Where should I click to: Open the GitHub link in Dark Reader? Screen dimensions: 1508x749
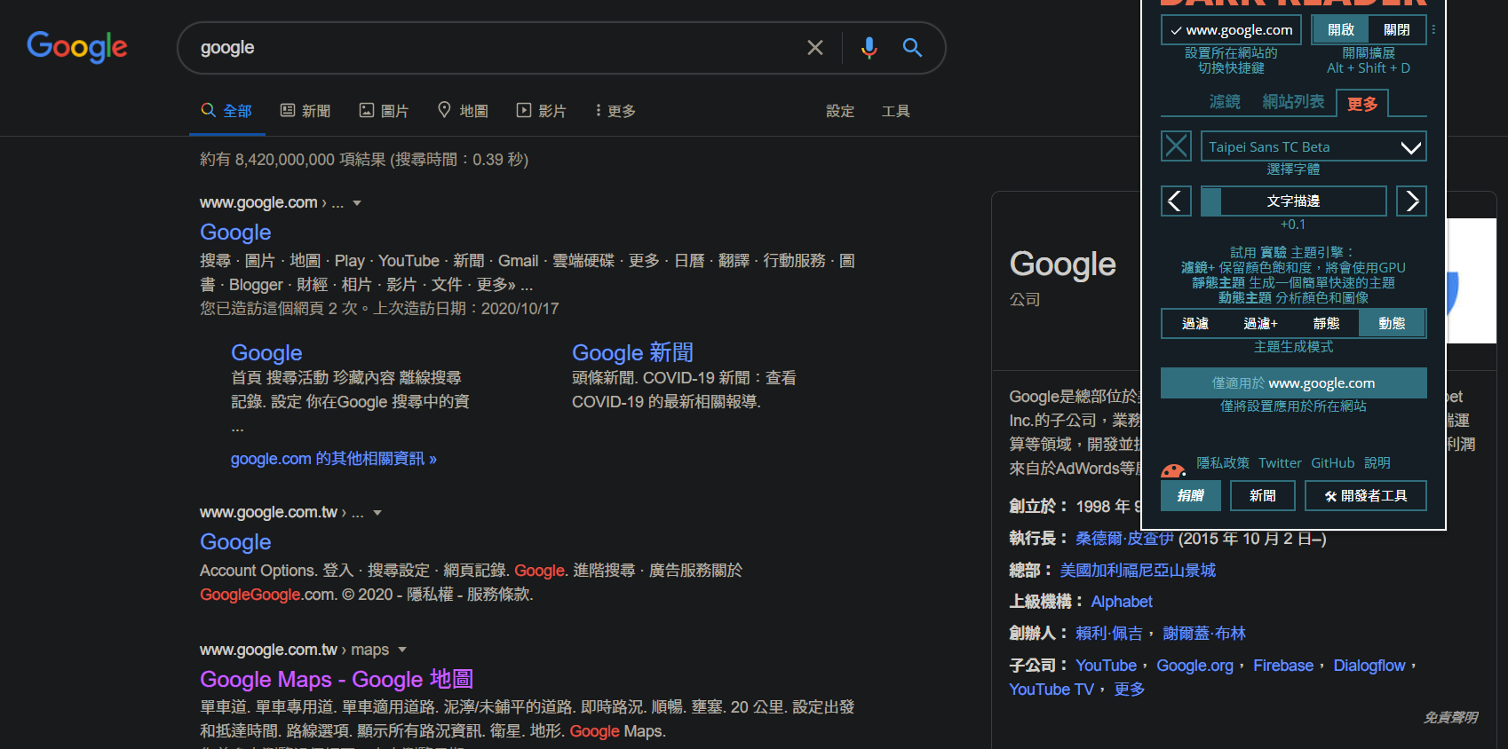tap(1332, 463)
